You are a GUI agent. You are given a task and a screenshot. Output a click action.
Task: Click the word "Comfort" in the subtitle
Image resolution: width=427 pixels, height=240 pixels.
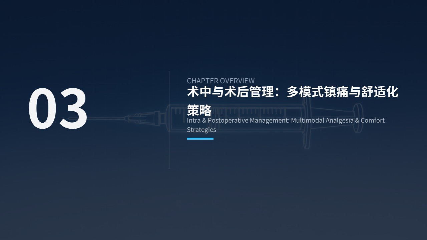373,120
